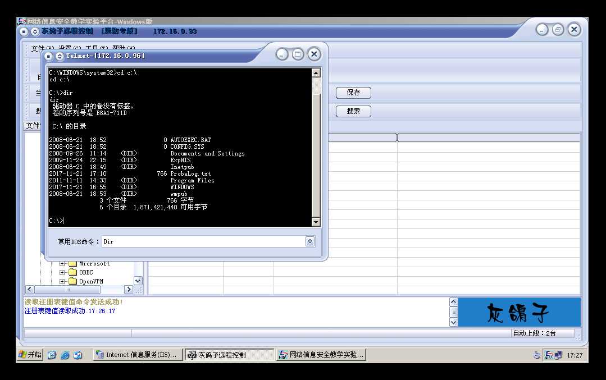Expand the OpenVPN tree node
Viewport: 606px width, 380px height.
(62, 282)
